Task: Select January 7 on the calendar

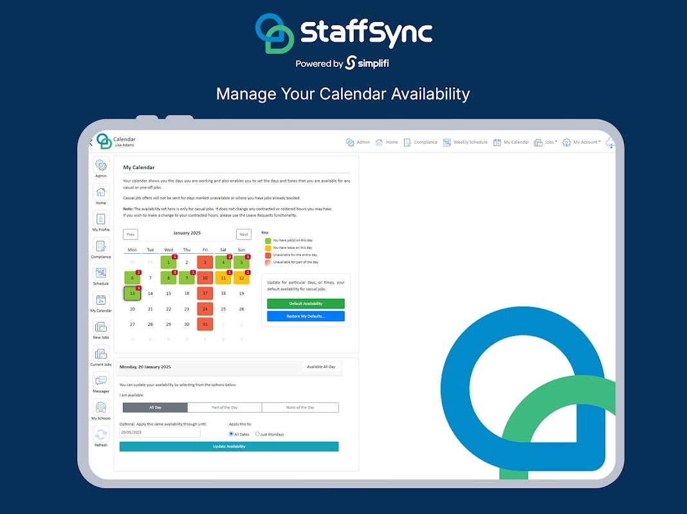Action: pyautogui.click(x=151, y=278)
